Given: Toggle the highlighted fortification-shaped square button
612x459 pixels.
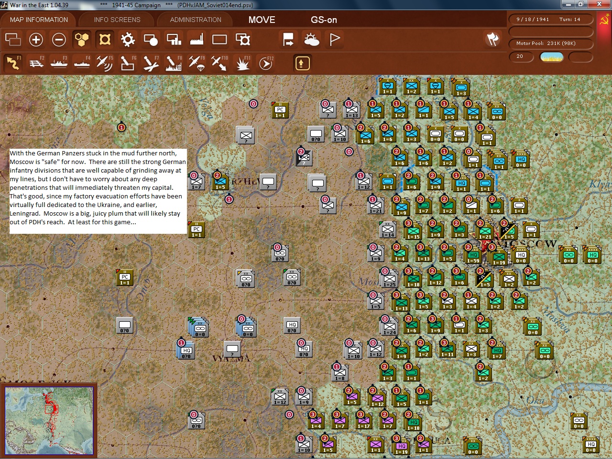Looking at the screenshot, I should coord(105,39).
